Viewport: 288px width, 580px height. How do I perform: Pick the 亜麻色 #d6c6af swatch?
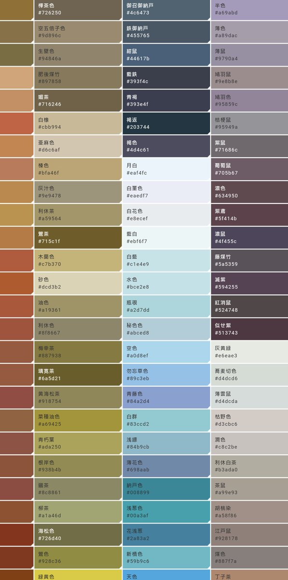78,146
